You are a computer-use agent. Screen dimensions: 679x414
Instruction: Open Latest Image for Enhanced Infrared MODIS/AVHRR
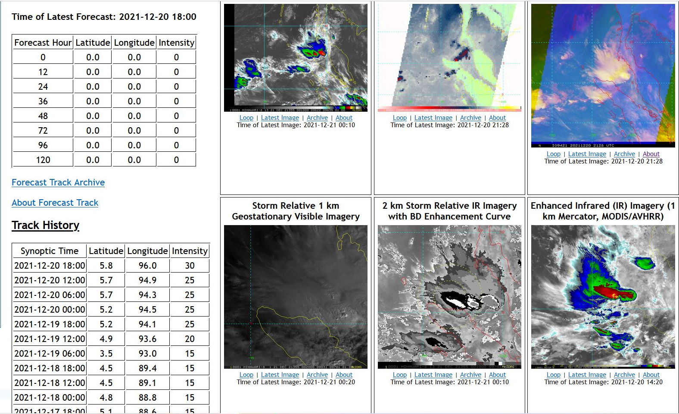pos(587,375)
